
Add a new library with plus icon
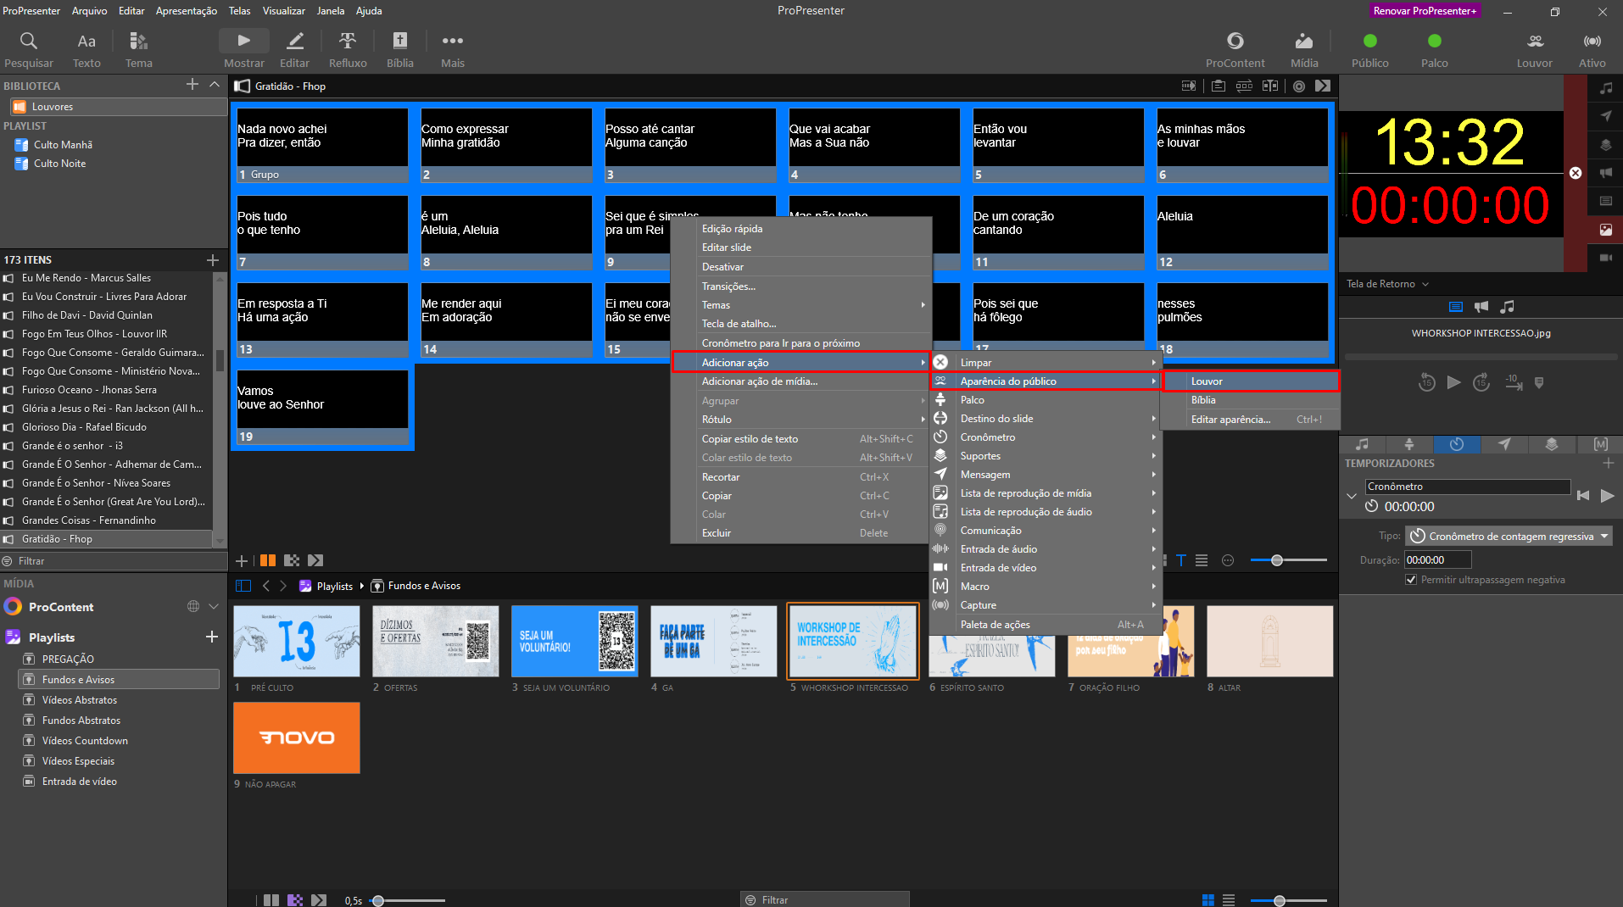(192, 84)
